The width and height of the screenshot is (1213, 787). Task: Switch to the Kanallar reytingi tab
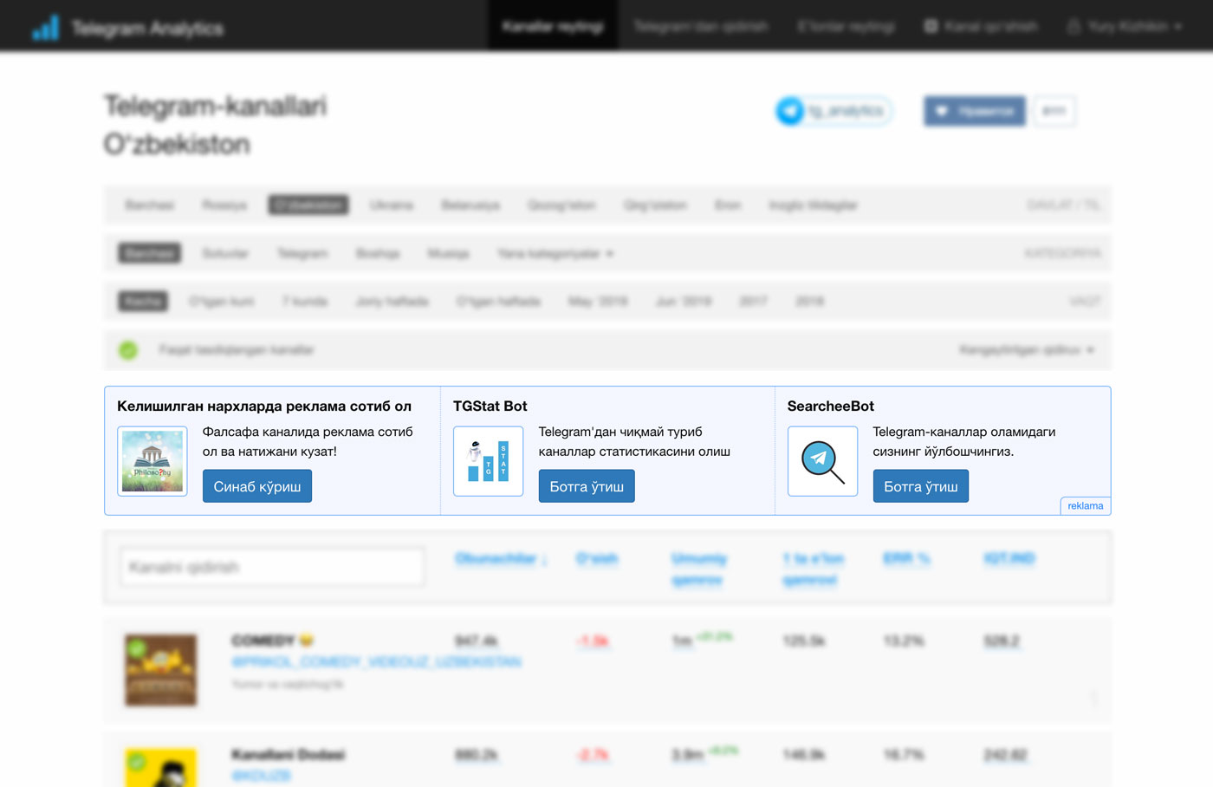click(553, 26)
